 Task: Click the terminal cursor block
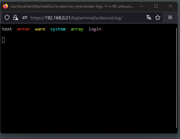[x=3, y=40]
